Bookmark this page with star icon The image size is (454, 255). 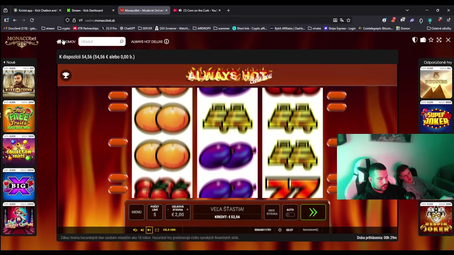(348, 20)
